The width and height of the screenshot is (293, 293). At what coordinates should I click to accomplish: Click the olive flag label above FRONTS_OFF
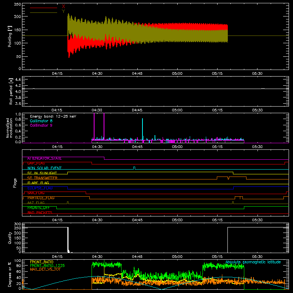tap(36, 203)
